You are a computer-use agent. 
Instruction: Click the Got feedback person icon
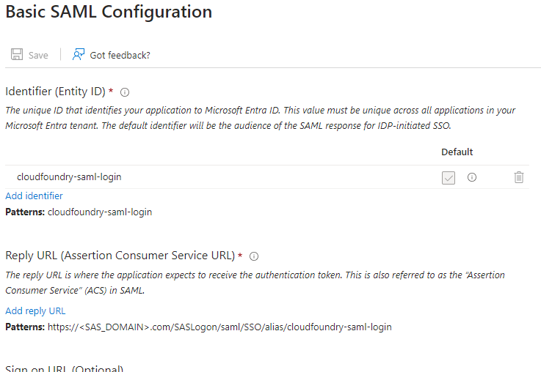[x=79, y=55]
